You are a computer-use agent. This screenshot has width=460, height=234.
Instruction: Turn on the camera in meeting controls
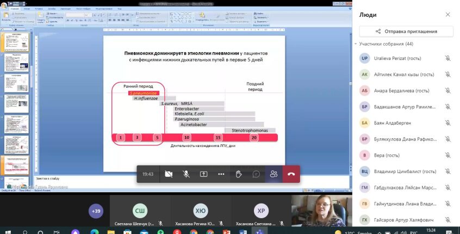(169, 174)
